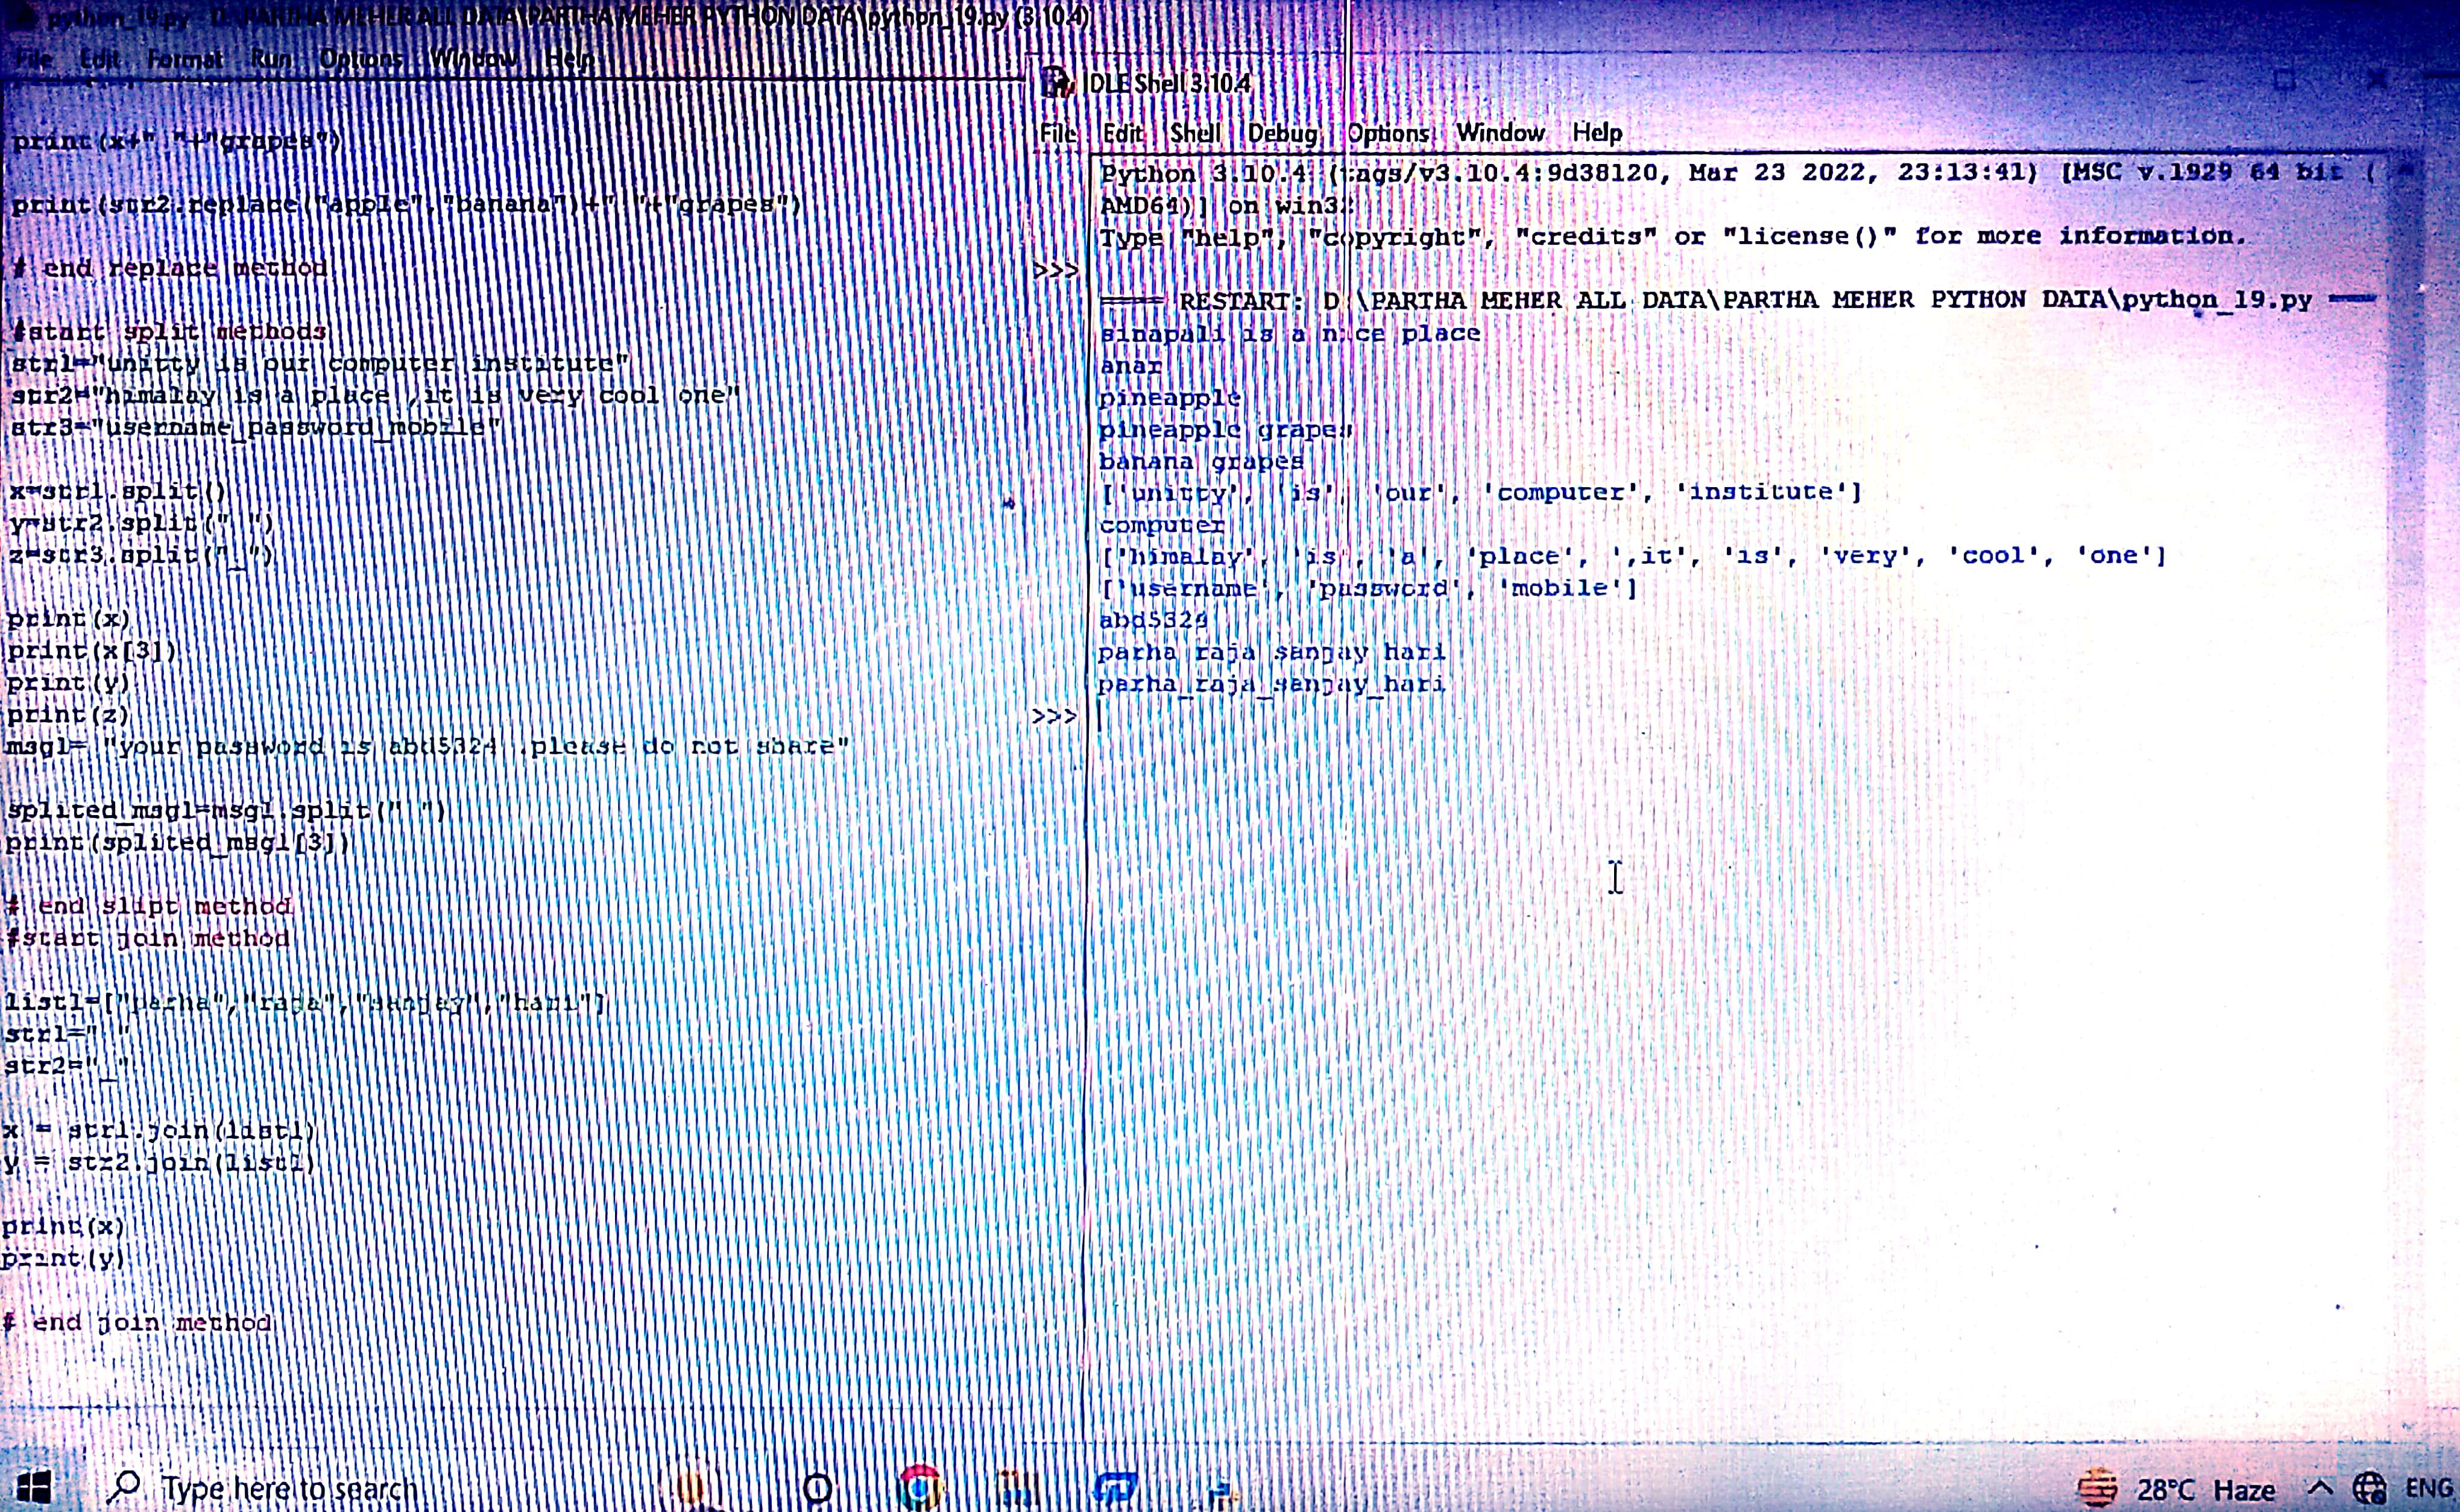Open the Debug menu in IDLE Shell

pos(1282,133)
